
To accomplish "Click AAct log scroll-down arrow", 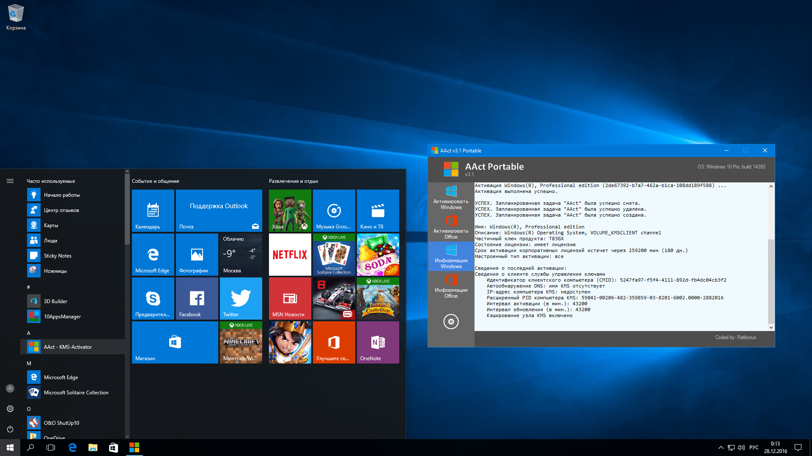I will (x=771, y=328).
